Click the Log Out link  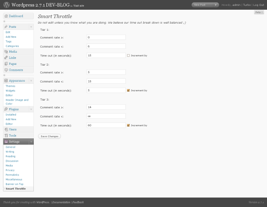(x=259, y=5)
